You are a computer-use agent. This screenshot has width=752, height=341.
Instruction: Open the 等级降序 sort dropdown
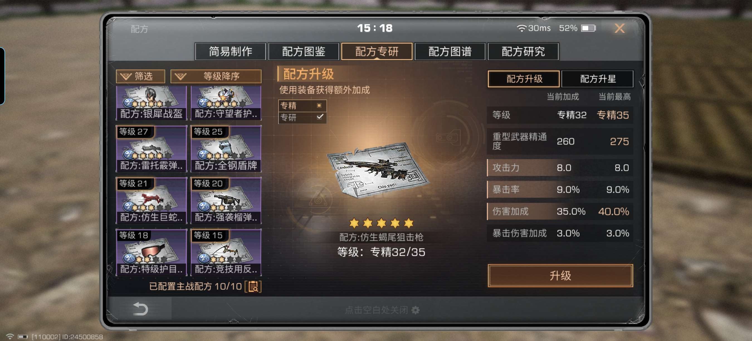point(216,77)
